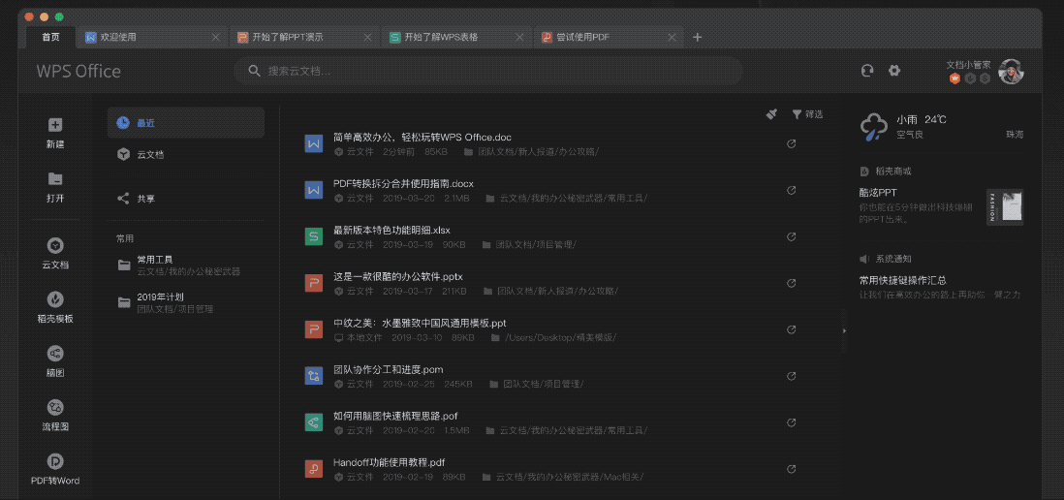Click the PDF icon of Handoff功能使用教程.pdf

pos(314,469)
